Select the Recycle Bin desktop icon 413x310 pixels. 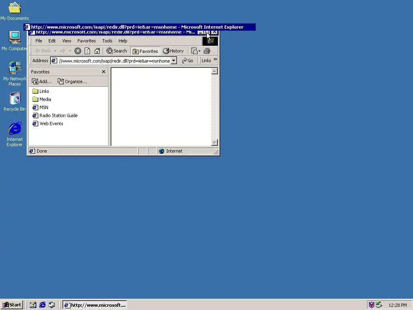pos(15,102)
